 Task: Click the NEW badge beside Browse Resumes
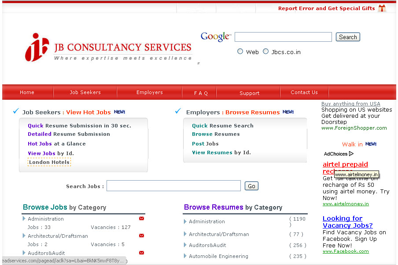288,112
